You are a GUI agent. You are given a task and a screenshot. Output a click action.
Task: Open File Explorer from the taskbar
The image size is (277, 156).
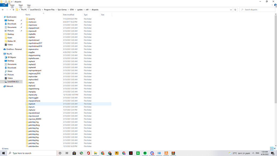pyautogui.click(x=96, y=153)
